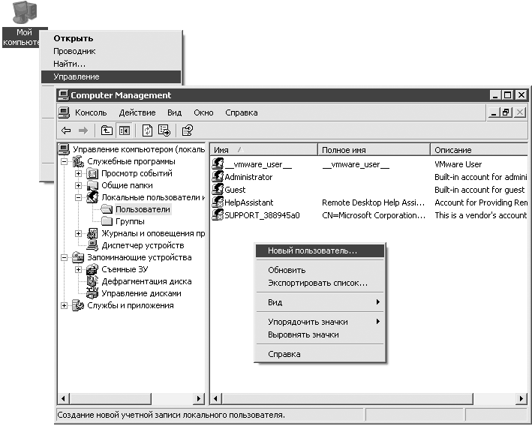532x426 pixels.
Task: Restore the inner console window
Action: (x=506, y=112)
